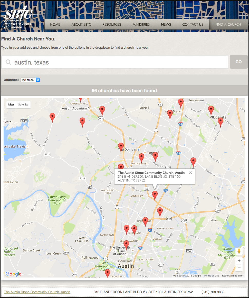This screenshot has height=298, width=249.
Task: Switch to the default Map view
Action: [11, 104]
